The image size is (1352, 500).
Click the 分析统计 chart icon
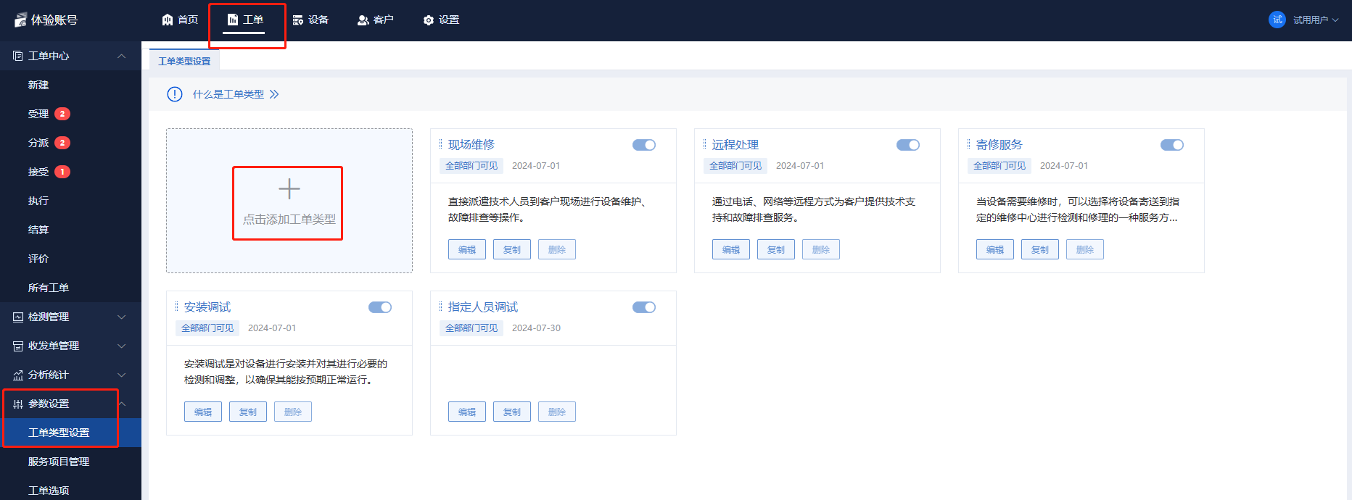(18, 375)
